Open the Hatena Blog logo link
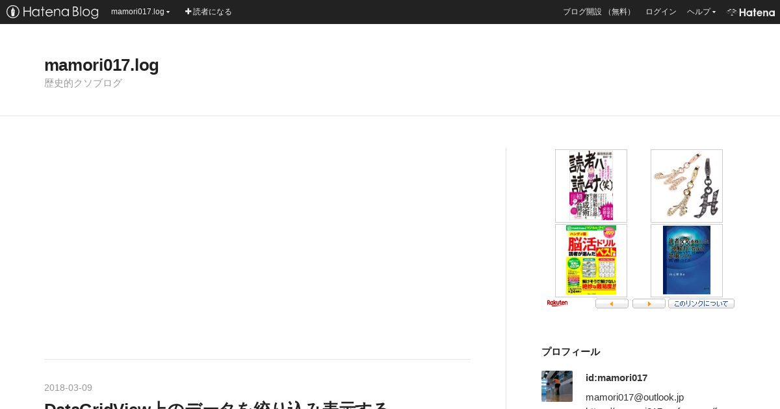Image resolution: width=780 pixels, height=409 pixels. [53, 12]
